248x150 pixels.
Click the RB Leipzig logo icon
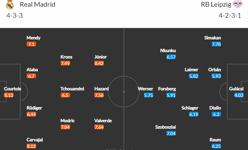[238, 4]
